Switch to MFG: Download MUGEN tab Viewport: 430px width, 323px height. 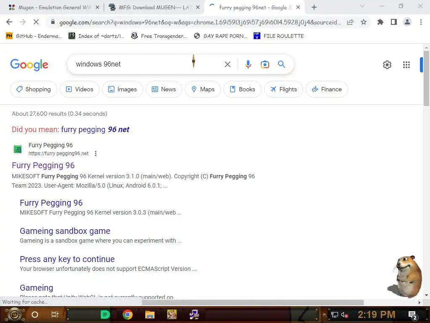pos(155,8)
